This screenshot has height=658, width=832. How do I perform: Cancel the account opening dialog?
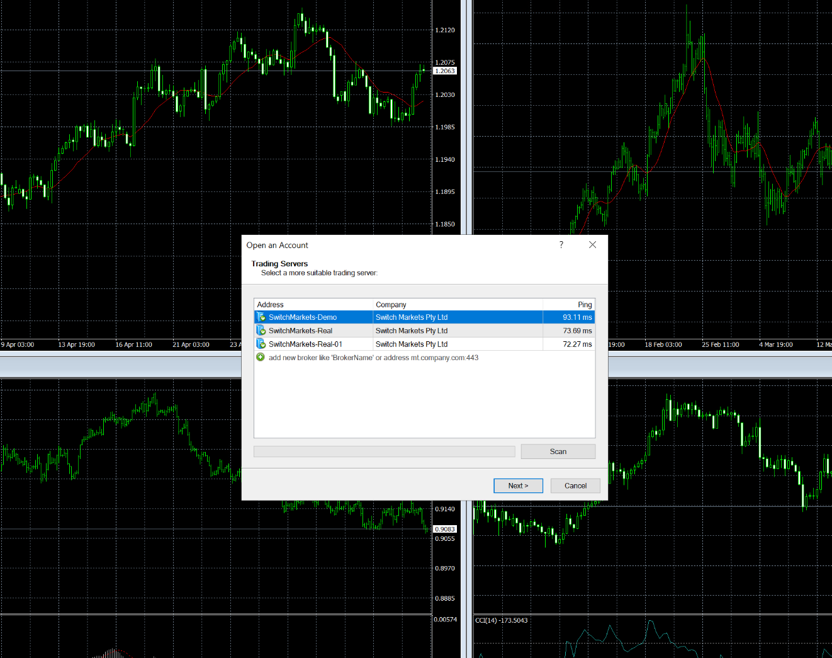tap(575, 485)
